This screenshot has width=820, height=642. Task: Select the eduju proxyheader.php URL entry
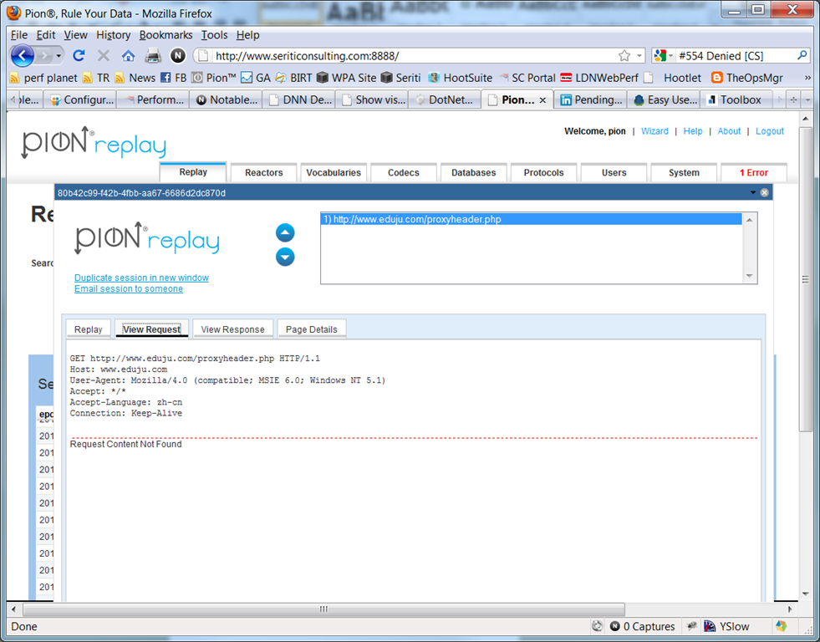tap(531, 219)
